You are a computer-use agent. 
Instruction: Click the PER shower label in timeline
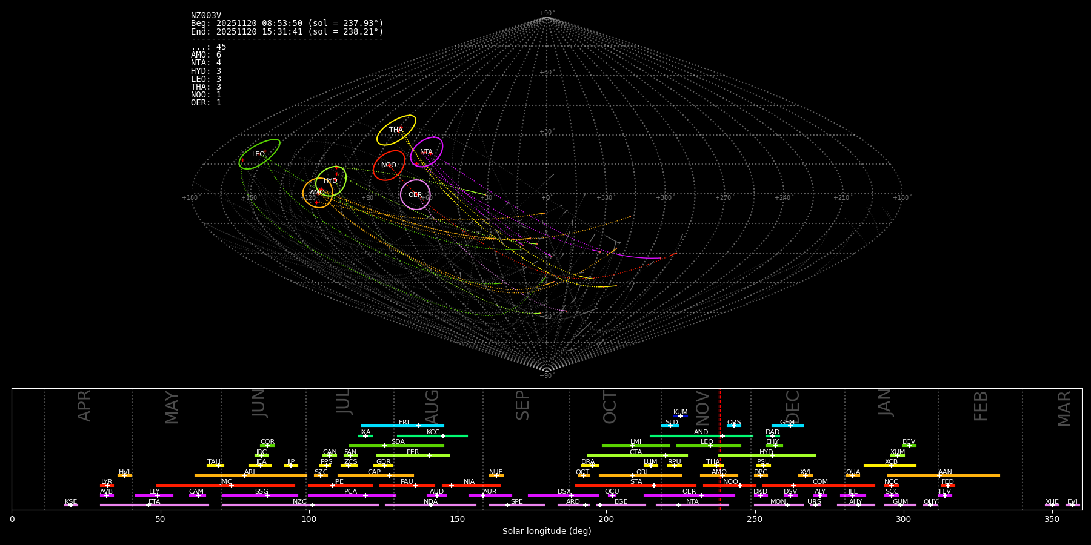[413, 452]
